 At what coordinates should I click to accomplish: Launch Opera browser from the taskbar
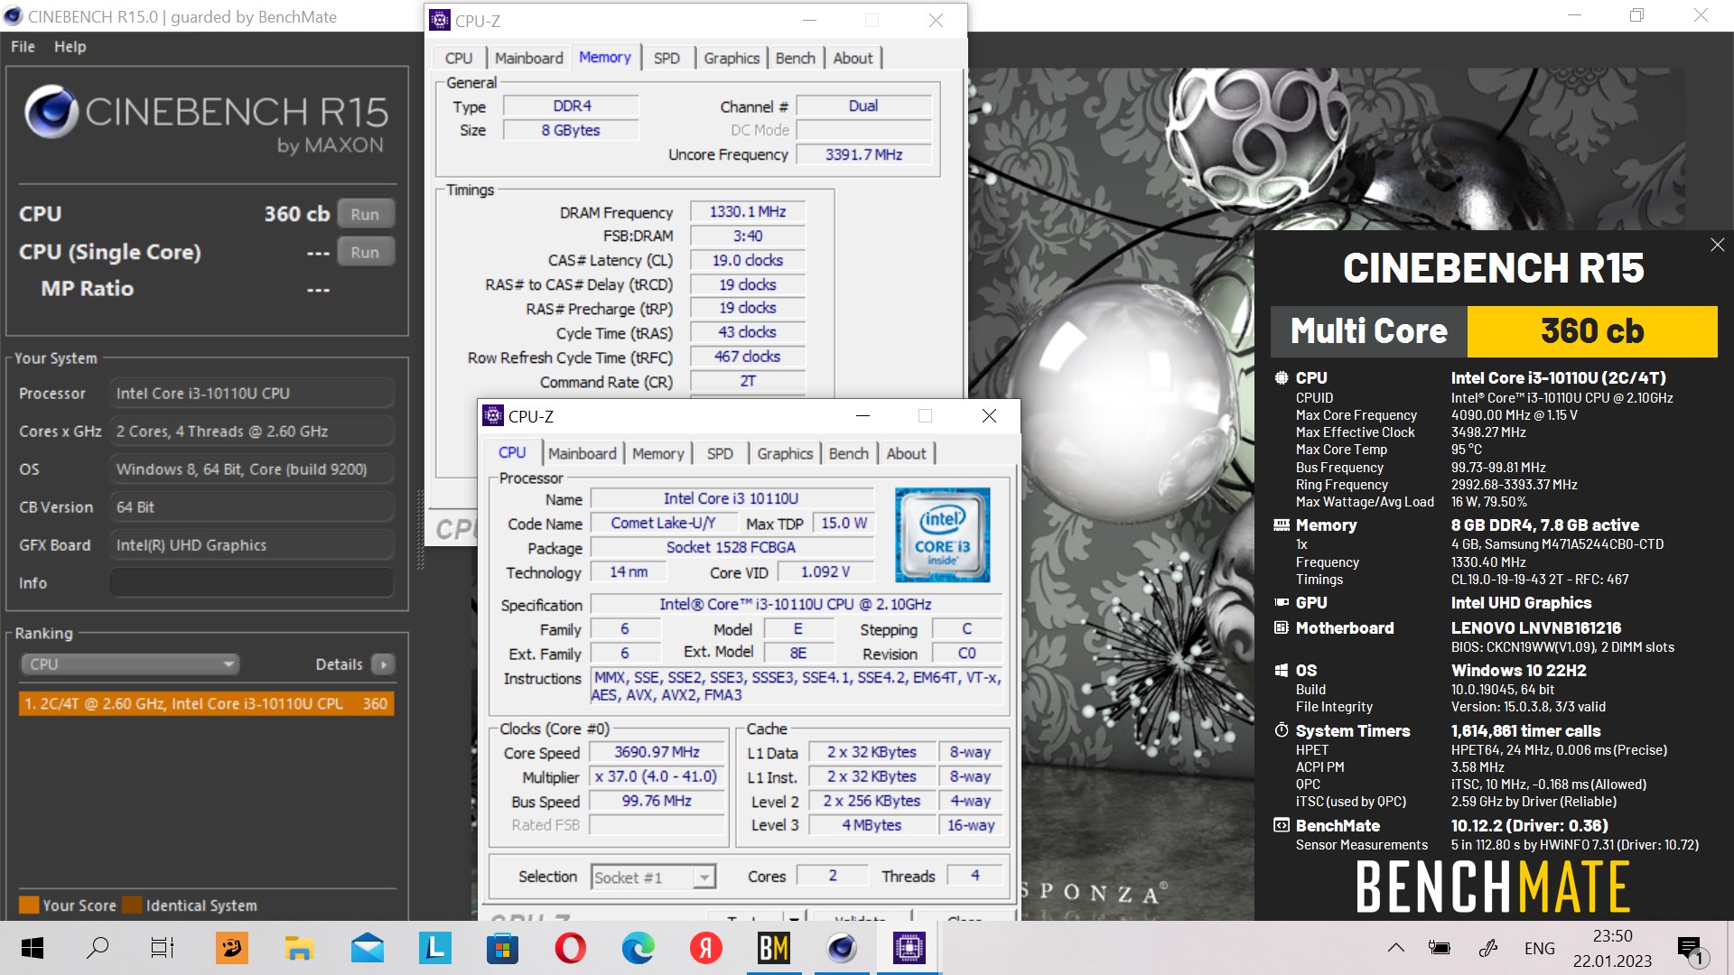[570, 948]
